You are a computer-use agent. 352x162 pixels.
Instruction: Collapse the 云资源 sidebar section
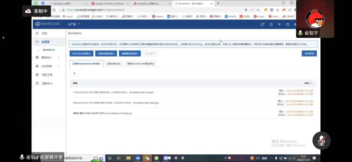59,42
